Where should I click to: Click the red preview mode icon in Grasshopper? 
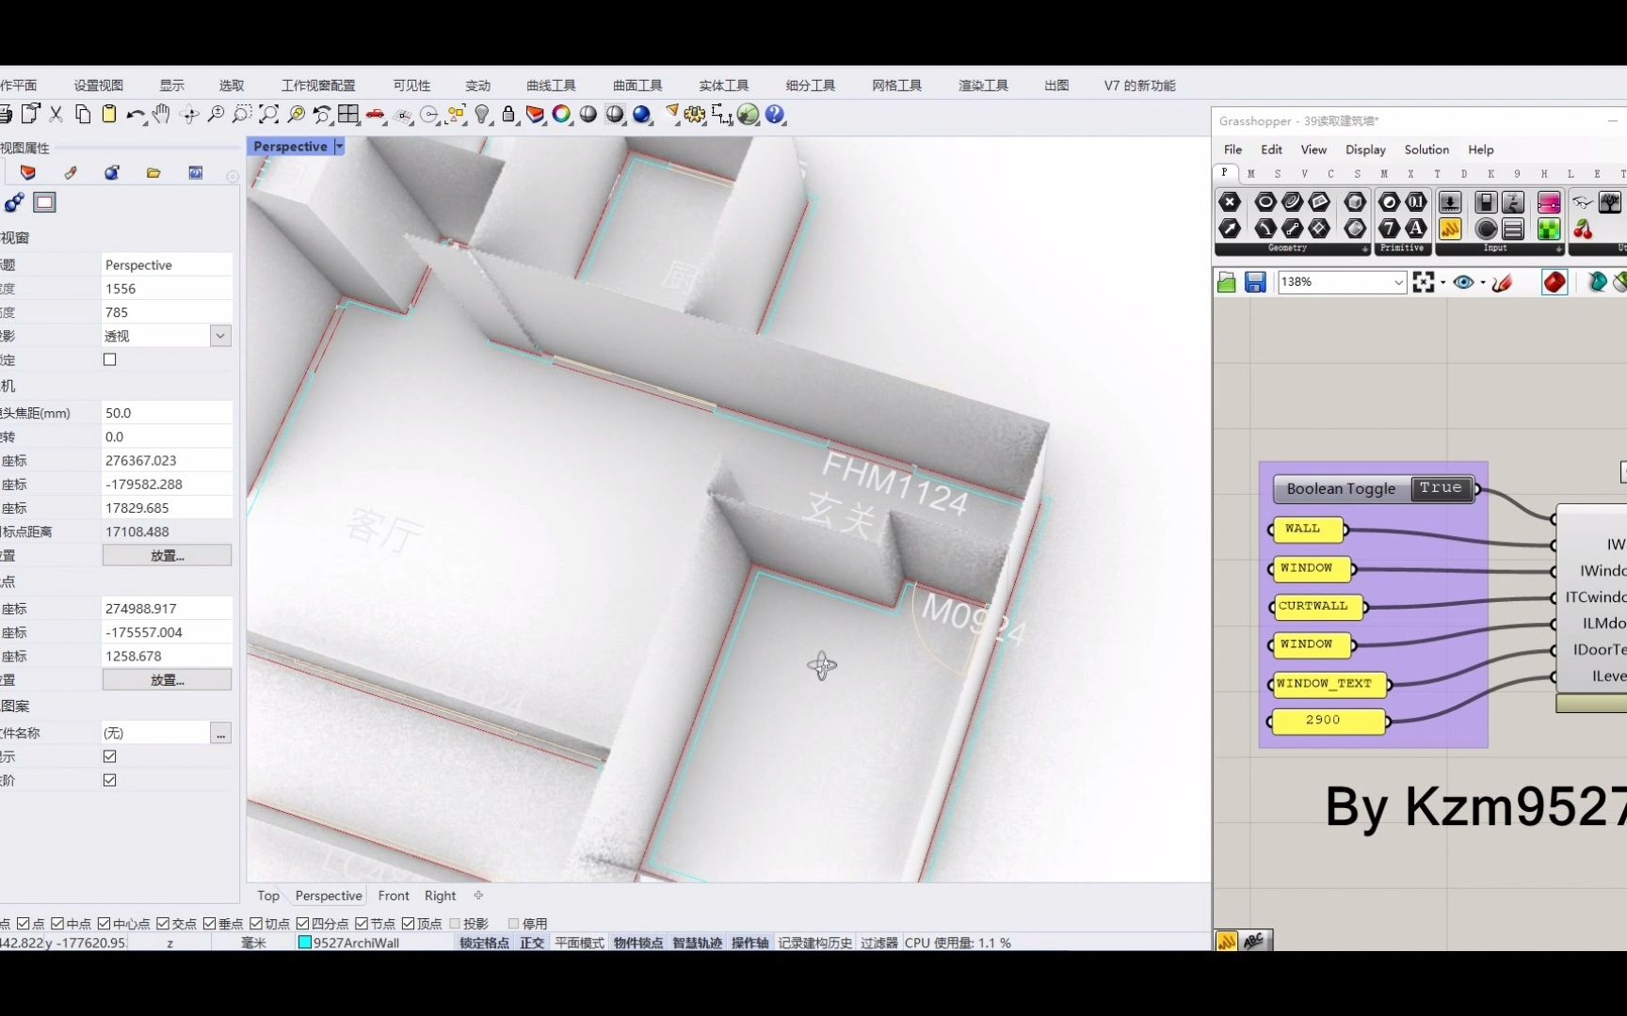point(1555,282)
